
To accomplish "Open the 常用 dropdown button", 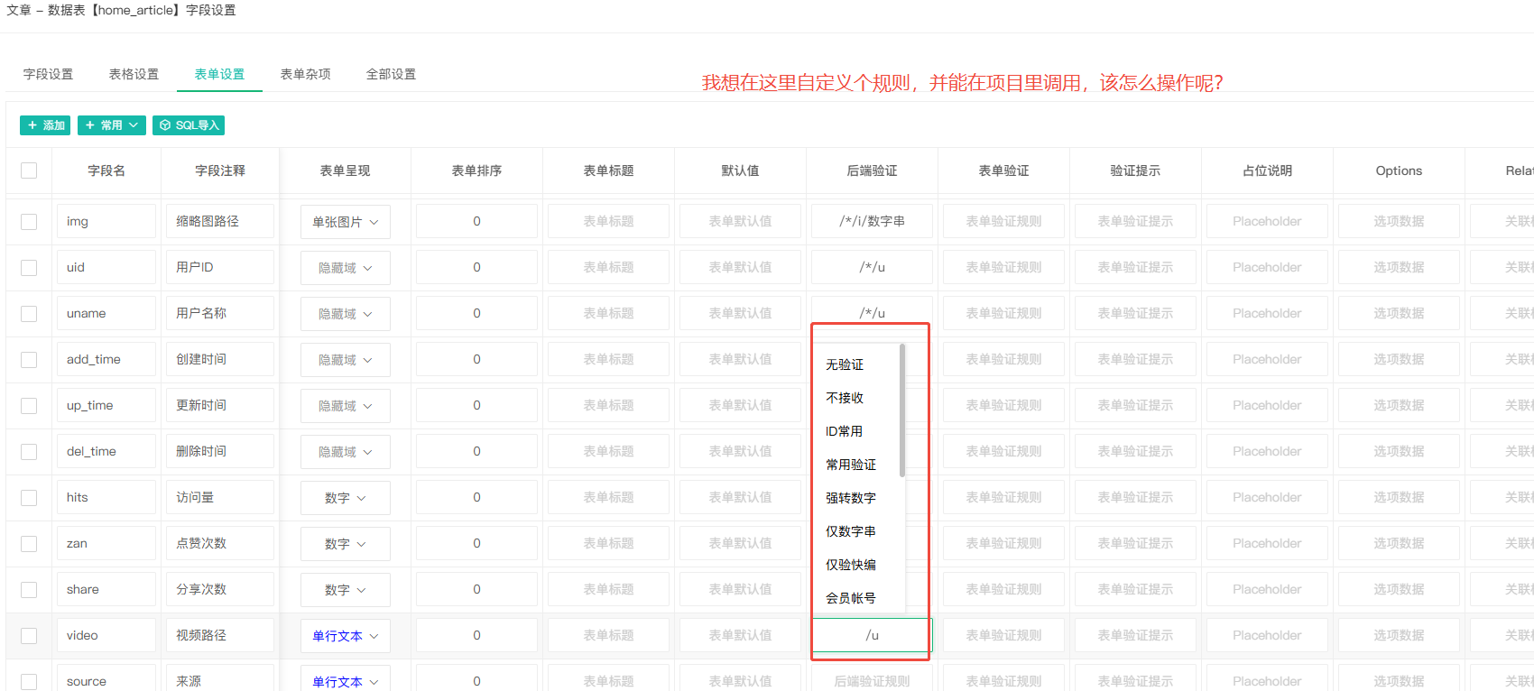I will point(111,125).
